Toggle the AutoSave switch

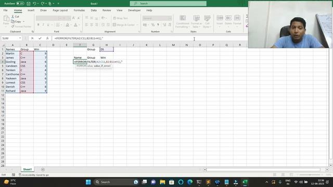click(20, 4)
